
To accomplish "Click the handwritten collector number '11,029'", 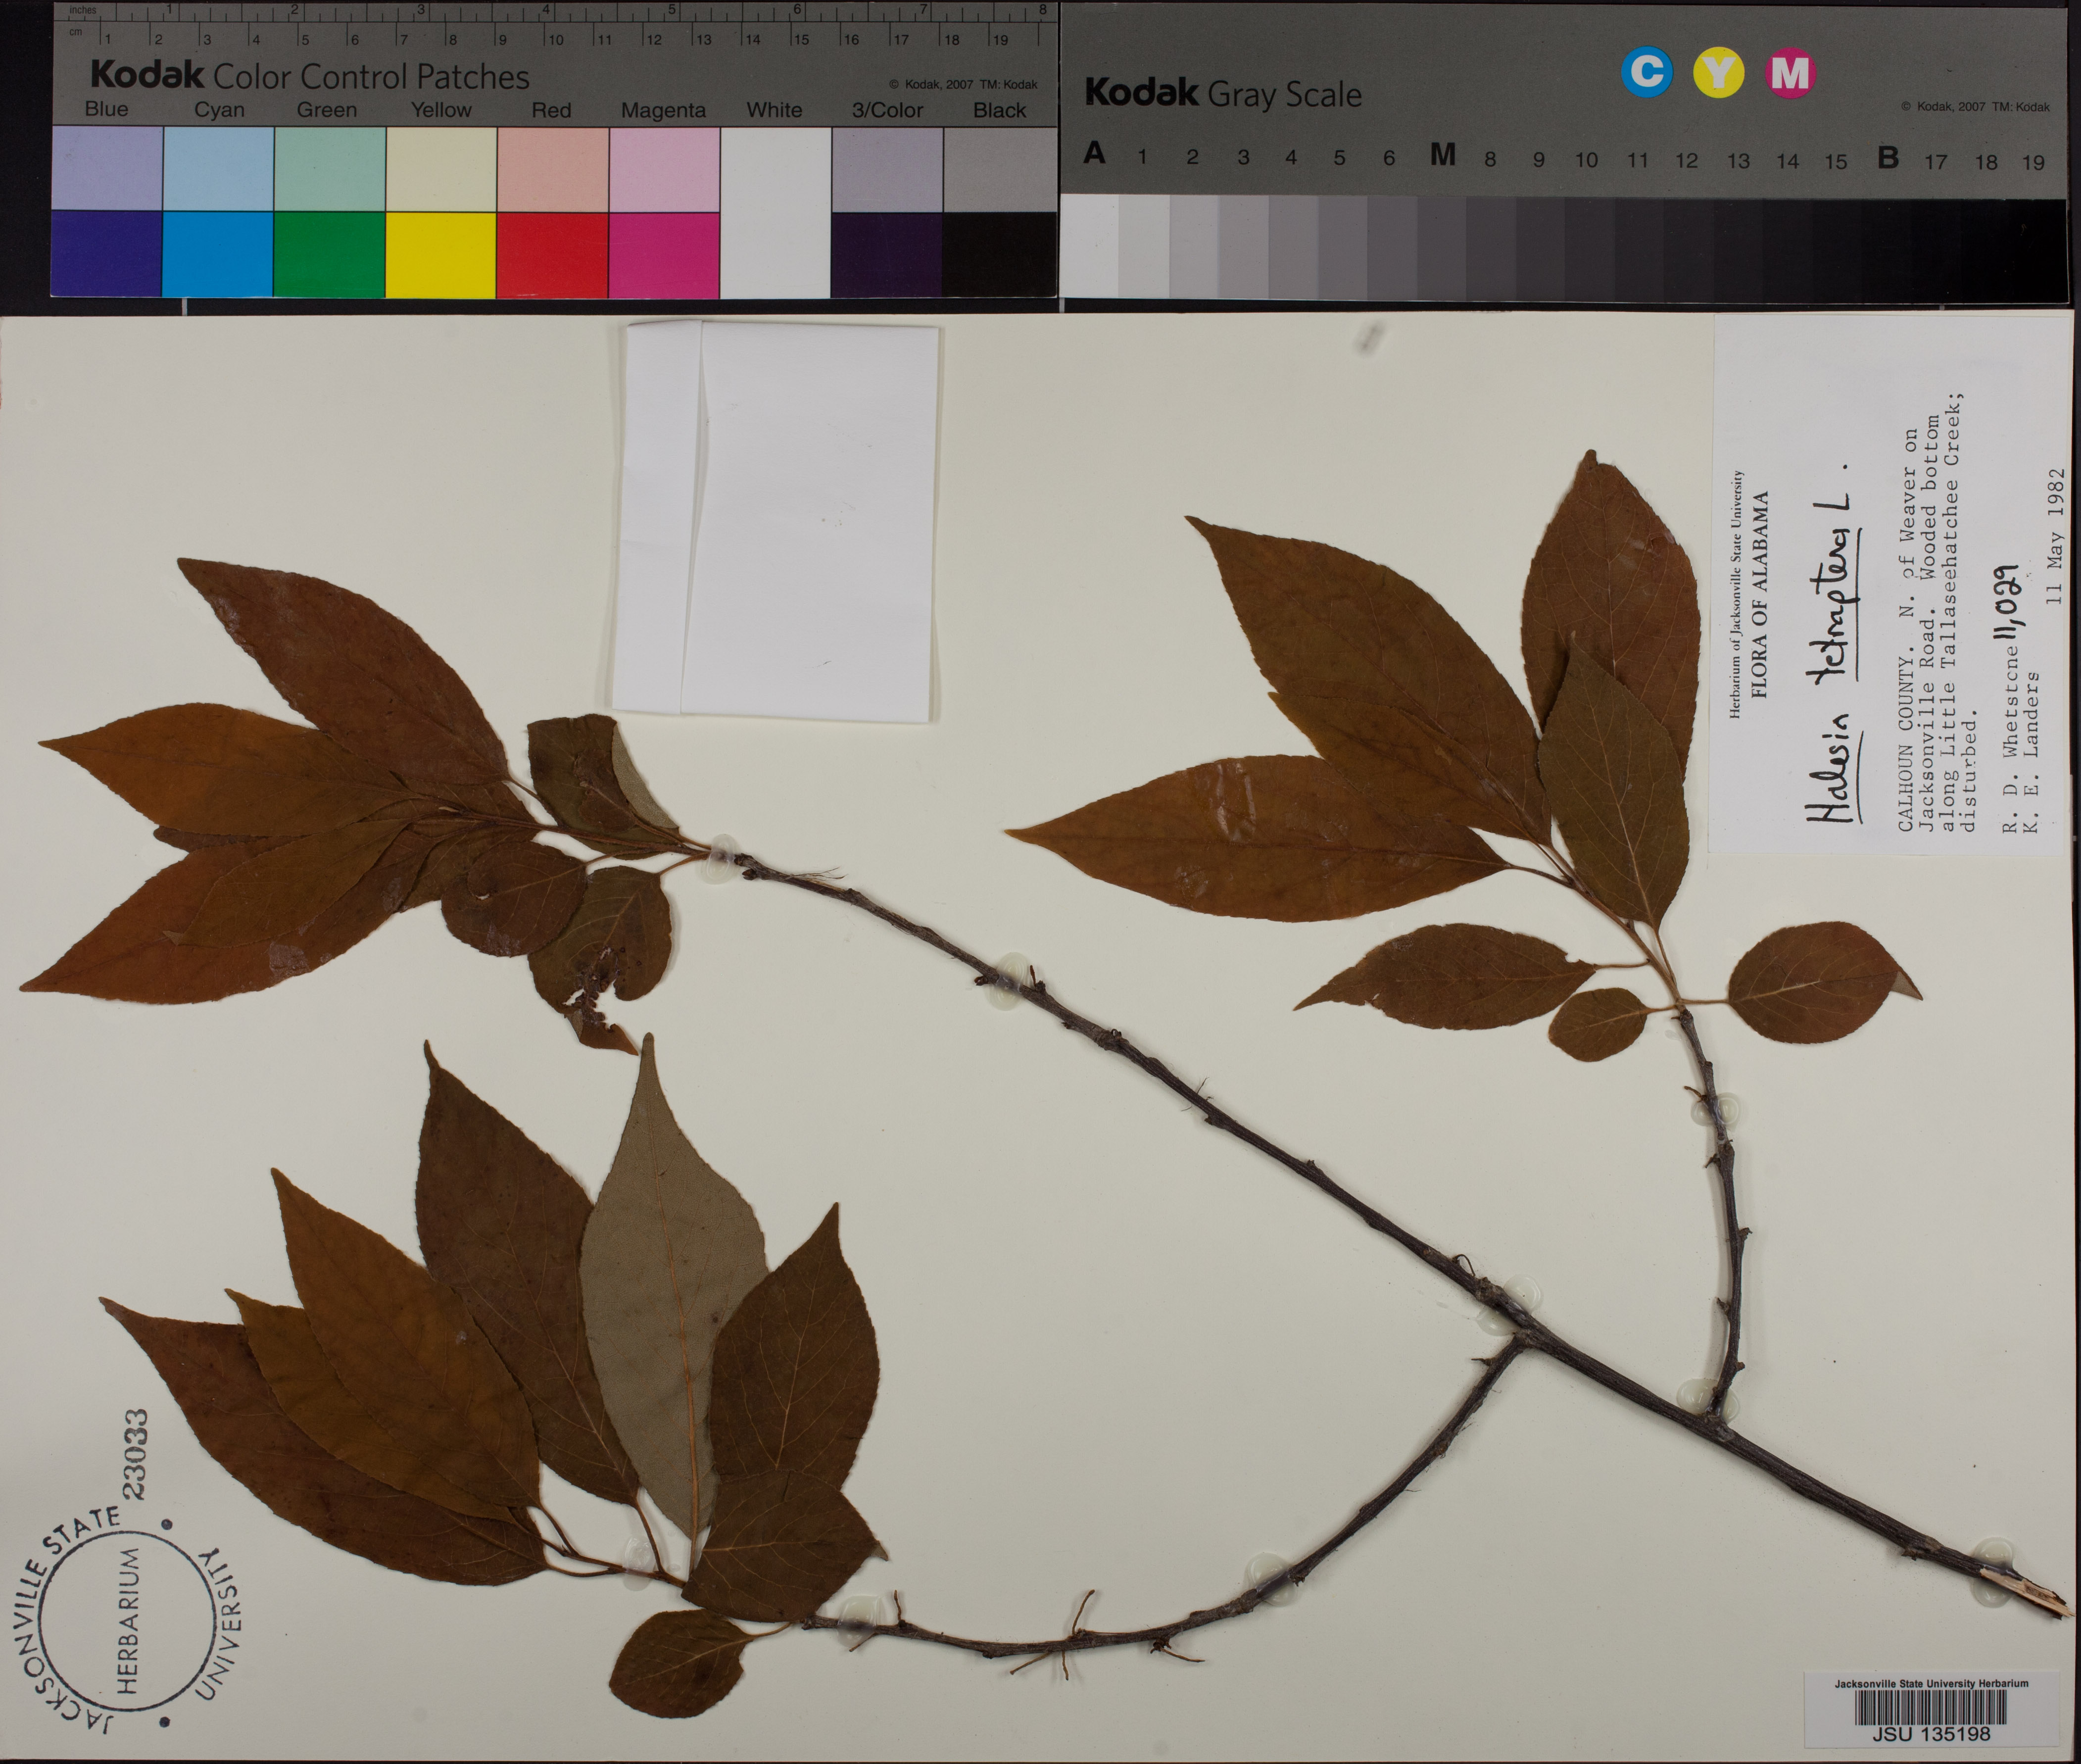I will point(2007,602).
